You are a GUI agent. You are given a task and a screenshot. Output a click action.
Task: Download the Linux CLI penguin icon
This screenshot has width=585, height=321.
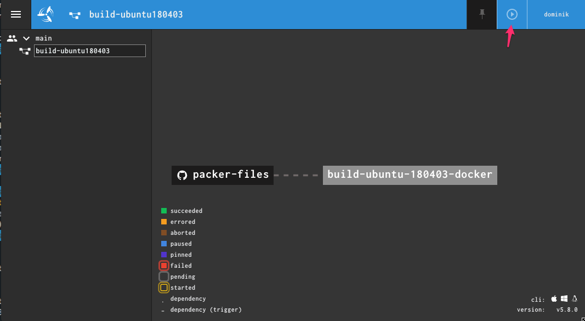[575, 299]
